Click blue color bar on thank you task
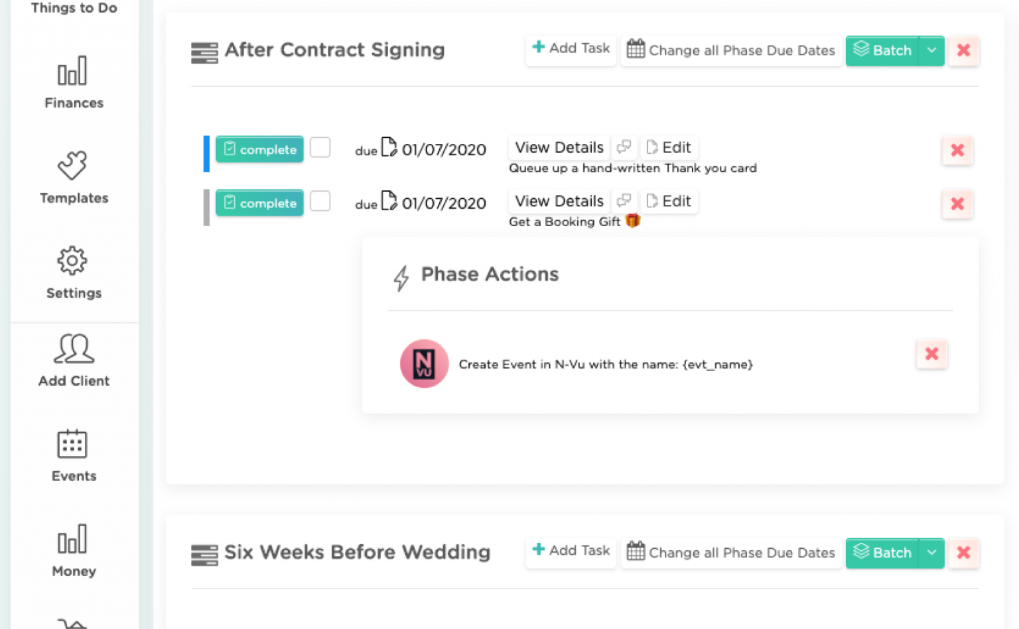Screen dimensions: 1019x629 (x=206, y=153)
